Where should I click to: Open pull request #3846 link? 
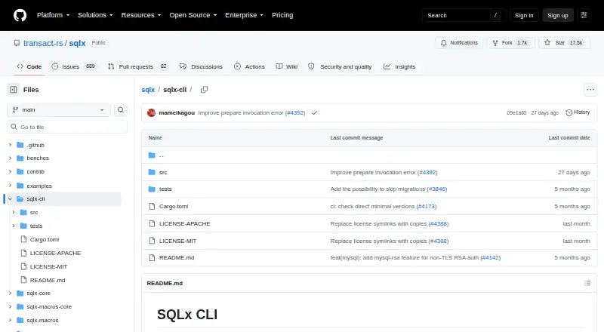click(x=437, y=189)
